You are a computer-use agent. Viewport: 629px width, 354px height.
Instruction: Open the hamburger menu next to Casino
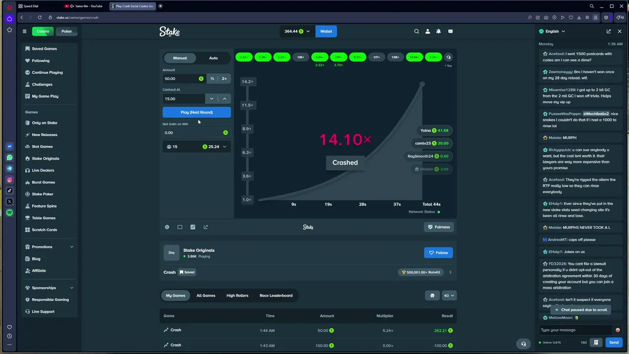(24, 31)
